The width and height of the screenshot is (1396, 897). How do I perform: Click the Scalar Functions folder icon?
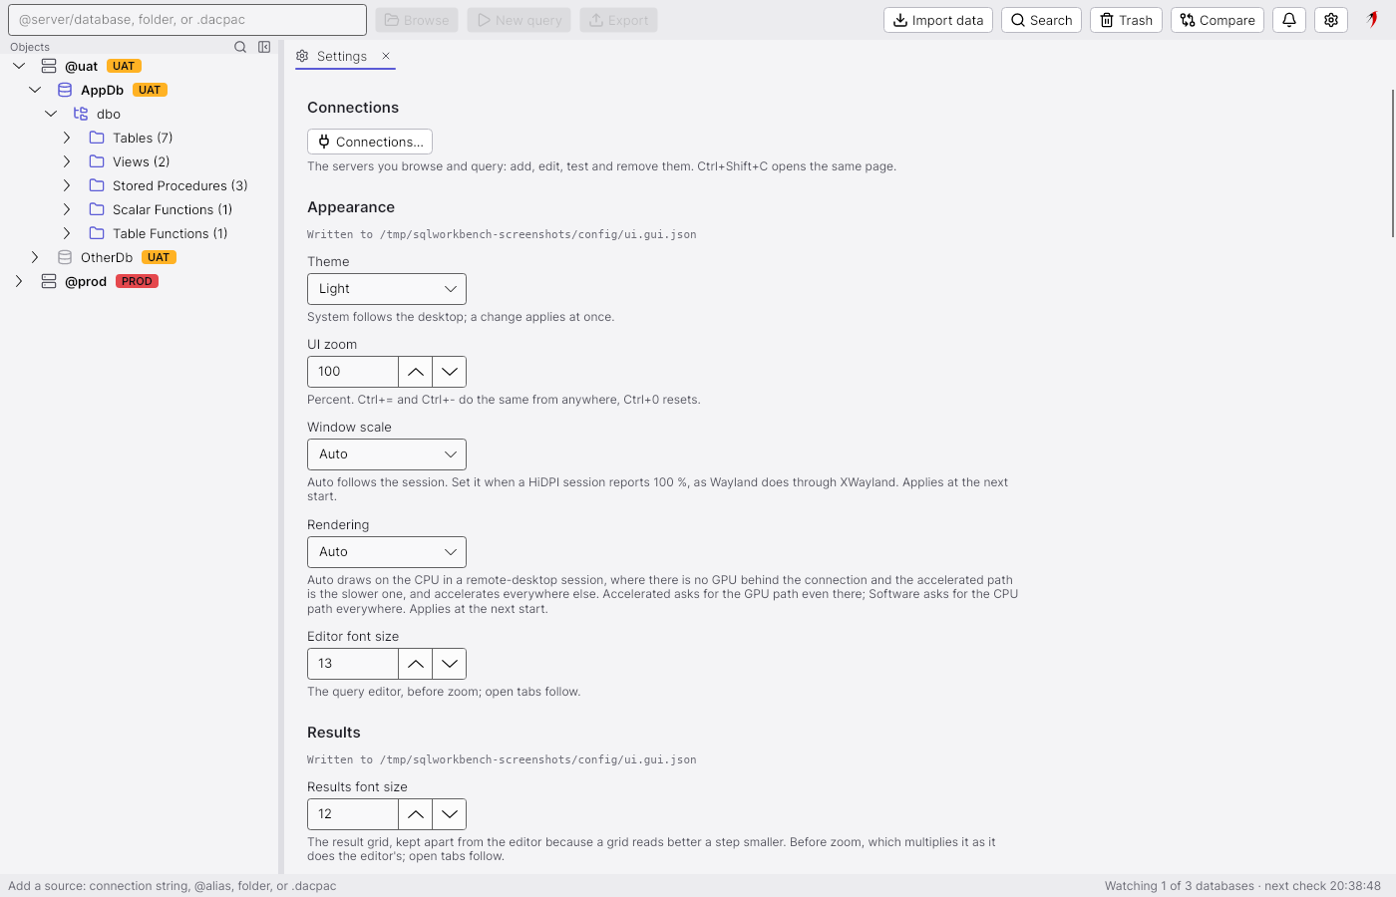click(x=97, y=209)
